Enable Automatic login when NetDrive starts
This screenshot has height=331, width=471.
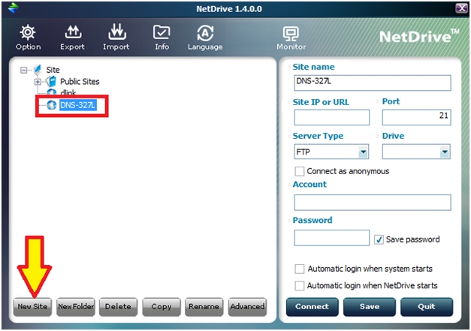click(300, 286)
